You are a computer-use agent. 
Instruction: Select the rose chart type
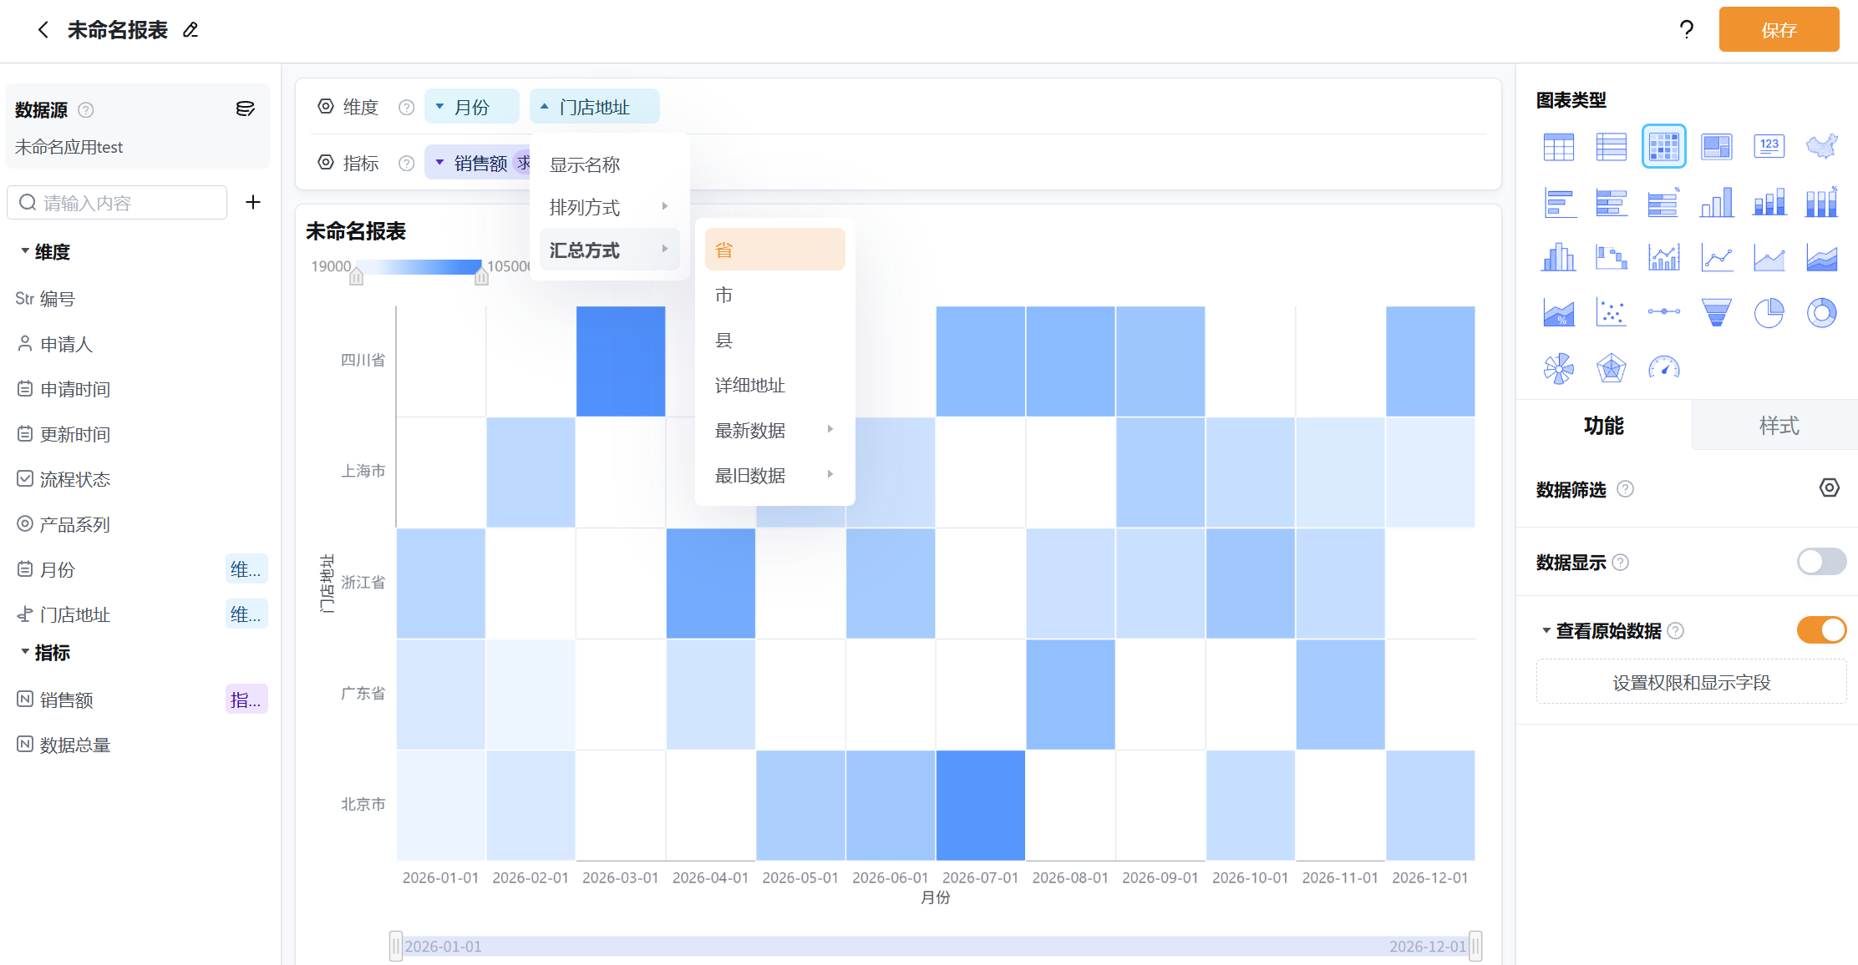click(1559, 368)
